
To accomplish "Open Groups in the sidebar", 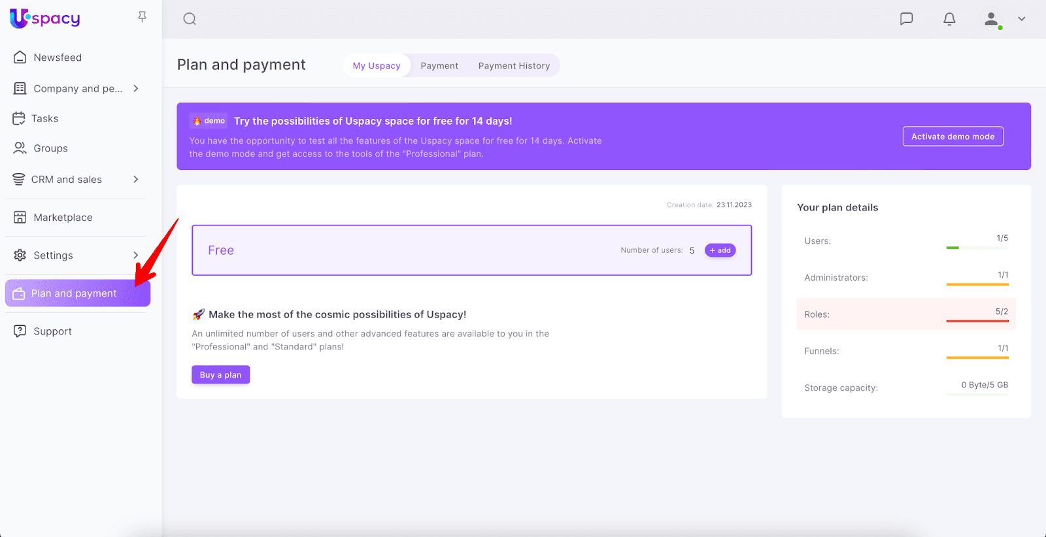I will point(50,148).
